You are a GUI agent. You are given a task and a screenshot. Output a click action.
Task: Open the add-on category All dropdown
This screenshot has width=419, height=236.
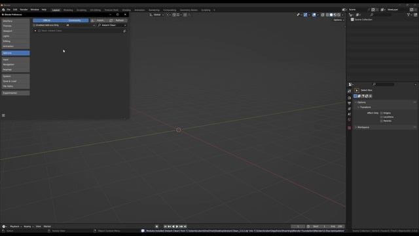point(80,25)
